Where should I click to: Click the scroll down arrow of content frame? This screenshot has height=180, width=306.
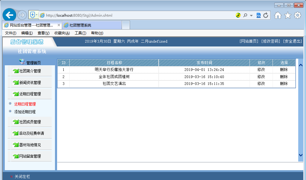coord(301,155)
